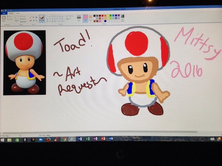Open the shape Outline dropdown

pos(70,16)
